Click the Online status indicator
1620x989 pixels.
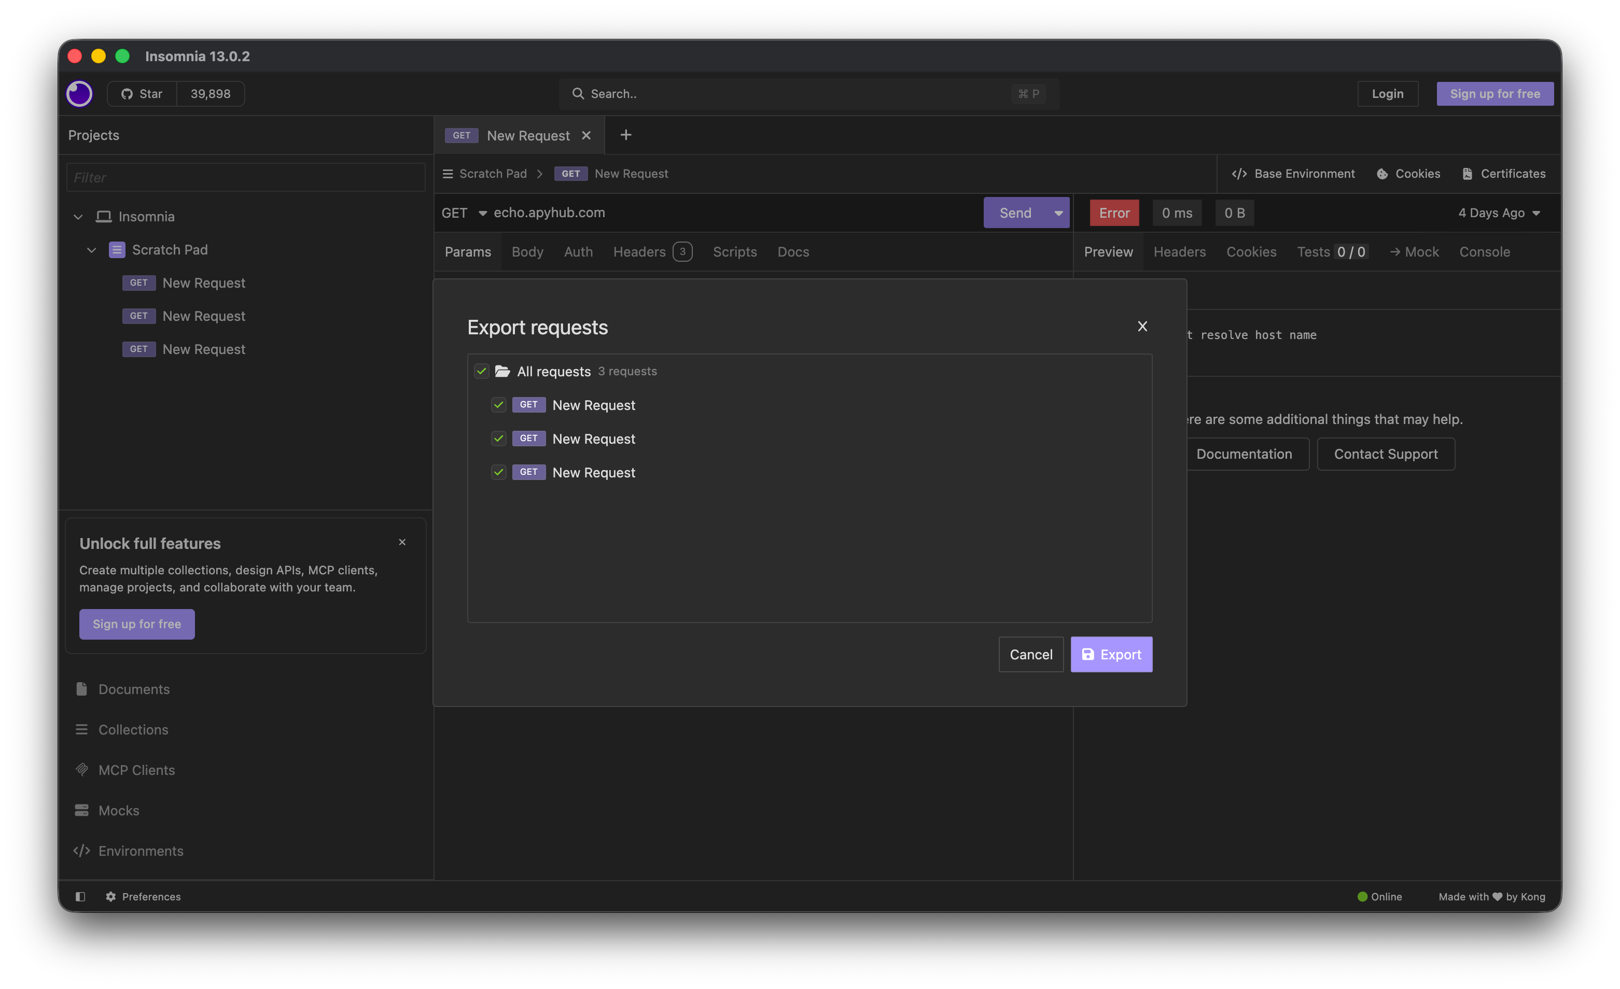(1380, 897)
